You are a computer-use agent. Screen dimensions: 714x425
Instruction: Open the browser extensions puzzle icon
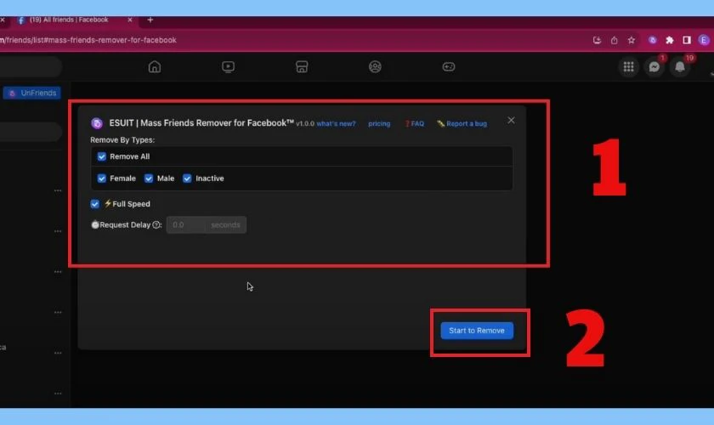[x=670, y=40]
